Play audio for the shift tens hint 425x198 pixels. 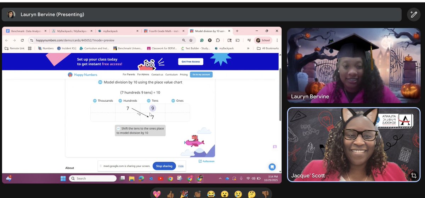click(118, 128)
